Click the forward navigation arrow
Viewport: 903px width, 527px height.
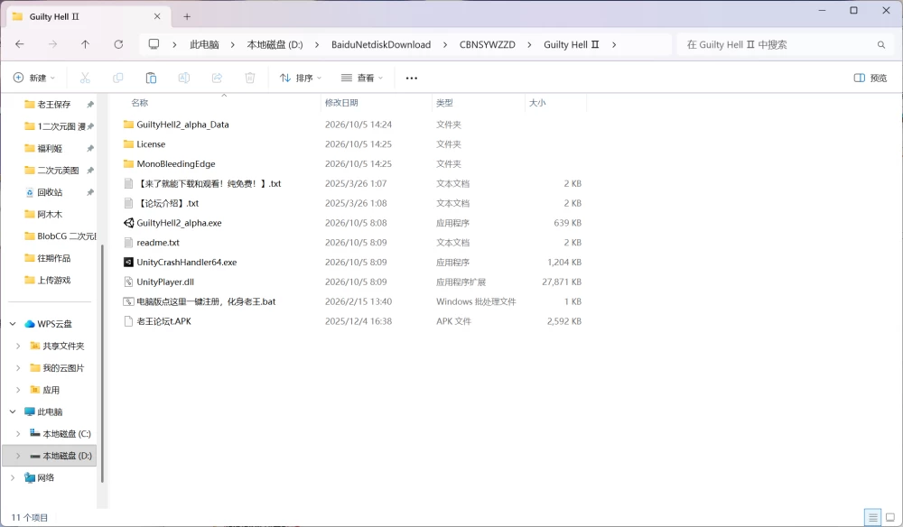[52, 44]
